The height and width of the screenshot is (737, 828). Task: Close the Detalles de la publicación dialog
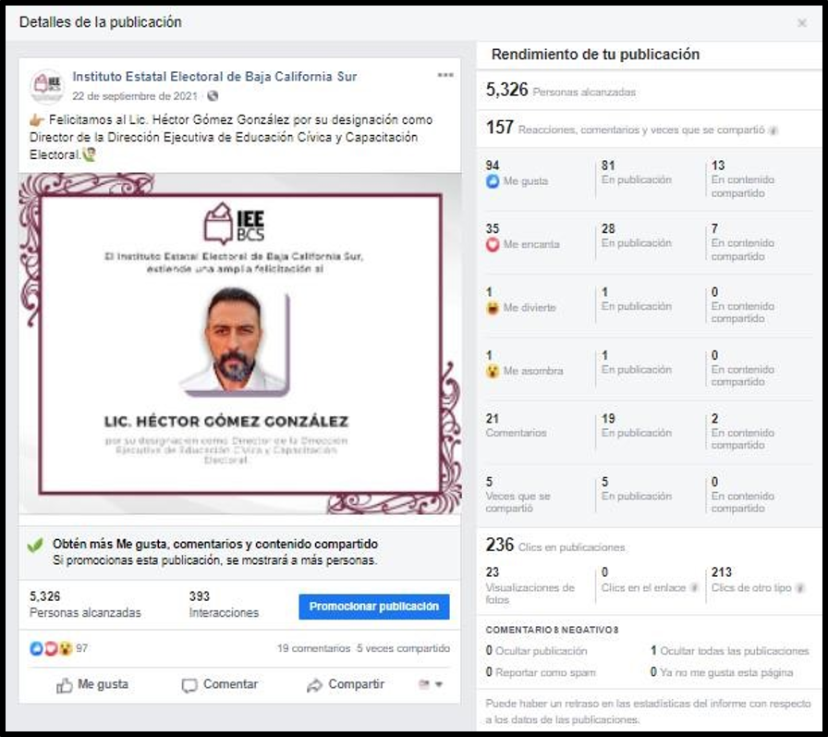(x=801, y=23)
